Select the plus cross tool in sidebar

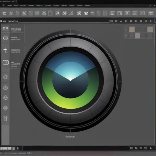tap(5, 50)
